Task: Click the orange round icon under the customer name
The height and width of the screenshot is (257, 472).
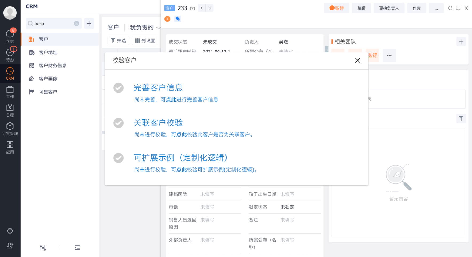Action: tap(167, 19)
